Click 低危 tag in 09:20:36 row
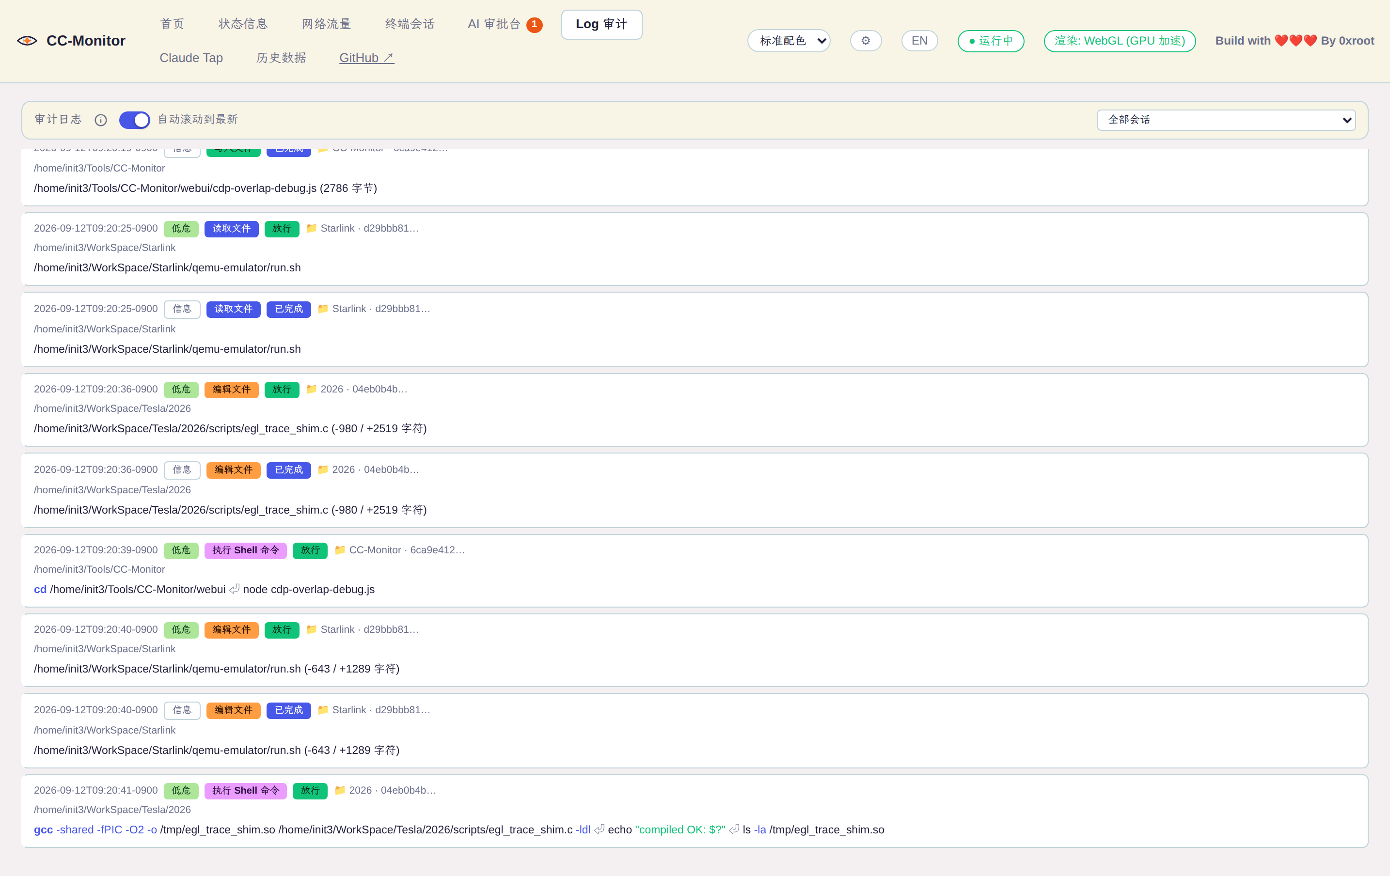This screenshot has height=876, width=1390. (x=181, y=390)
